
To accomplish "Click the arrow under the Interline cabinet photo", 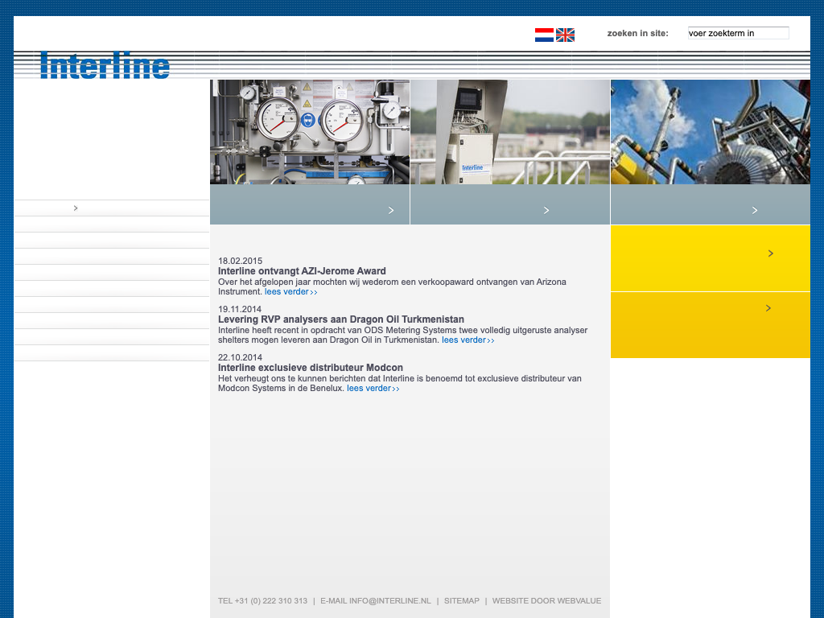I will pos(546,210).
